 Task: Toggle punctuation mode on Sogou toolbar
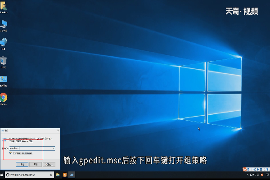(252, 170)
